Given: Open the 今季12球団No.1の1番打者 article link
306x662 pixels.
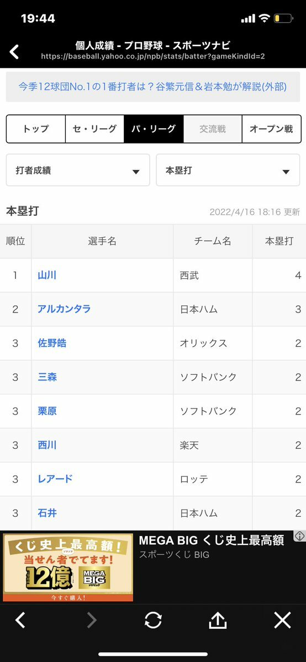Looking at the screenshot, I should click(153, 87).
